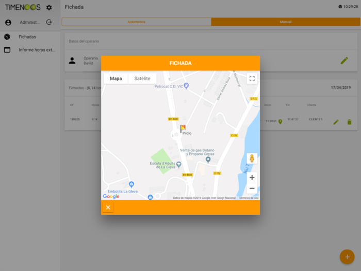Screen dimensions: 361x271
Task: Open settings gear next to Timenoos logo
Action: 49,7
